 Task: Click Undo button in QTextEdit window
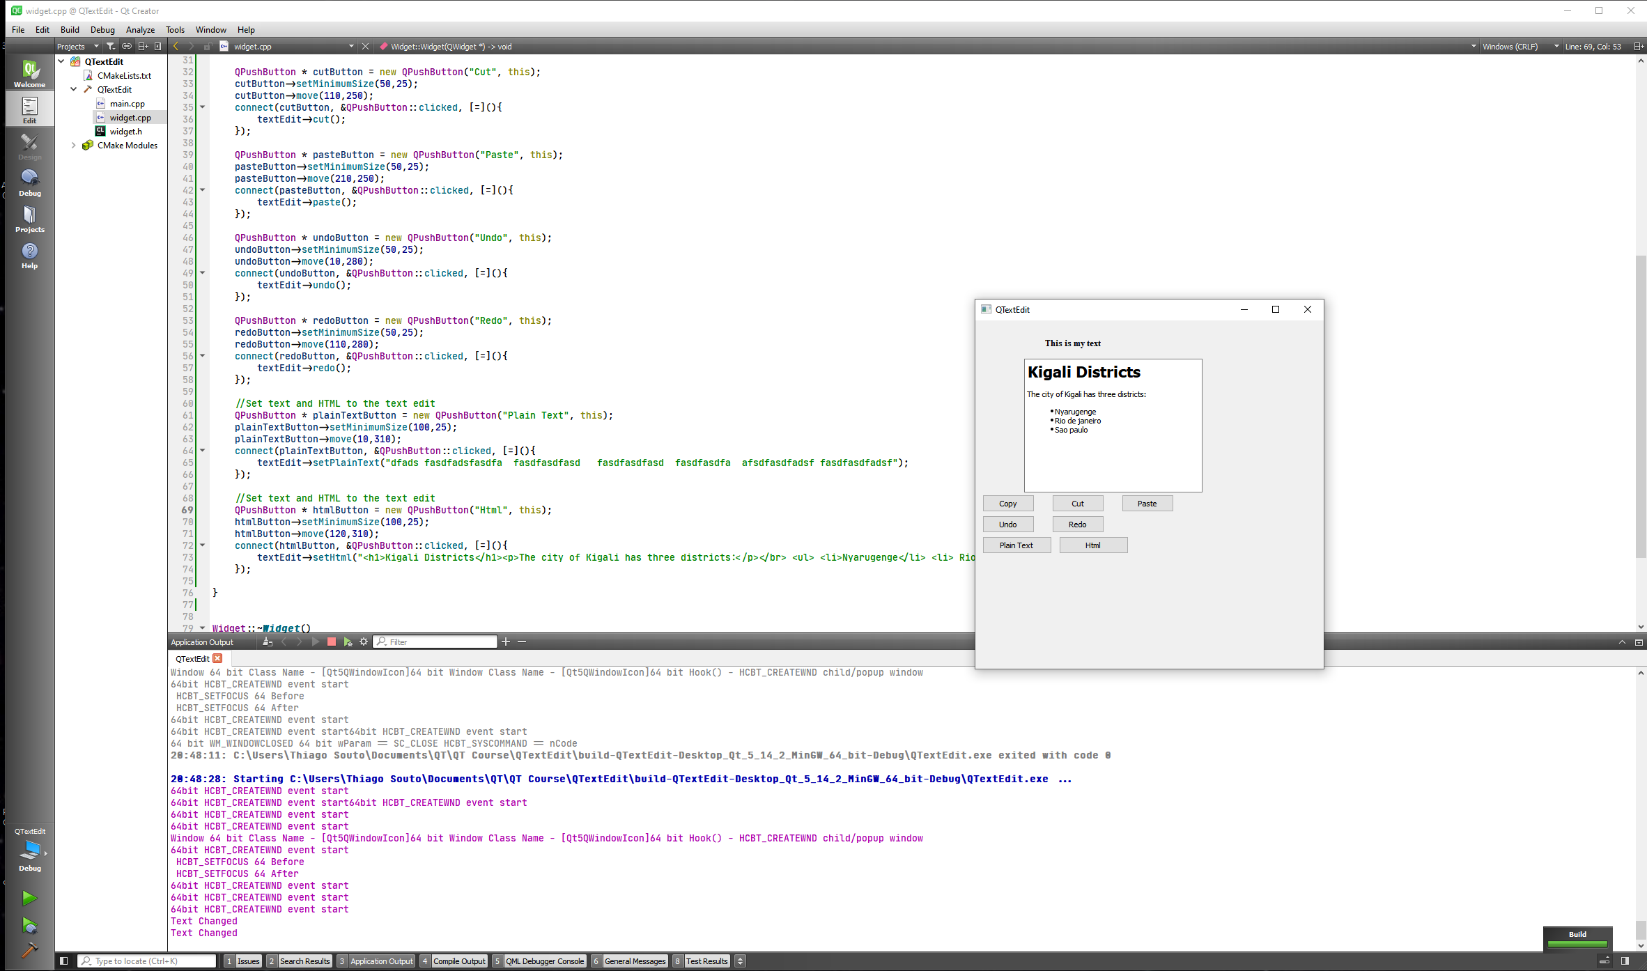click(x=1007, y=525)
